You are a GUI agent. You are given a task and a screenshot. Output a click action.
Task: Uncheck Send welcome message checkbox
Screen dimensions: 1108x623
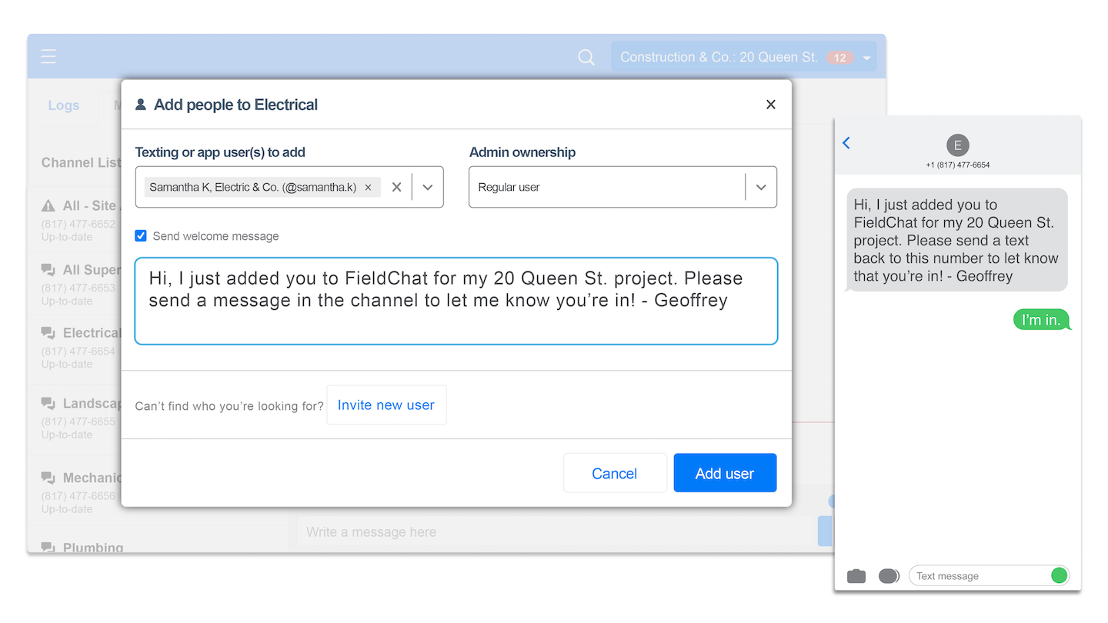click(x=141, y=236)
